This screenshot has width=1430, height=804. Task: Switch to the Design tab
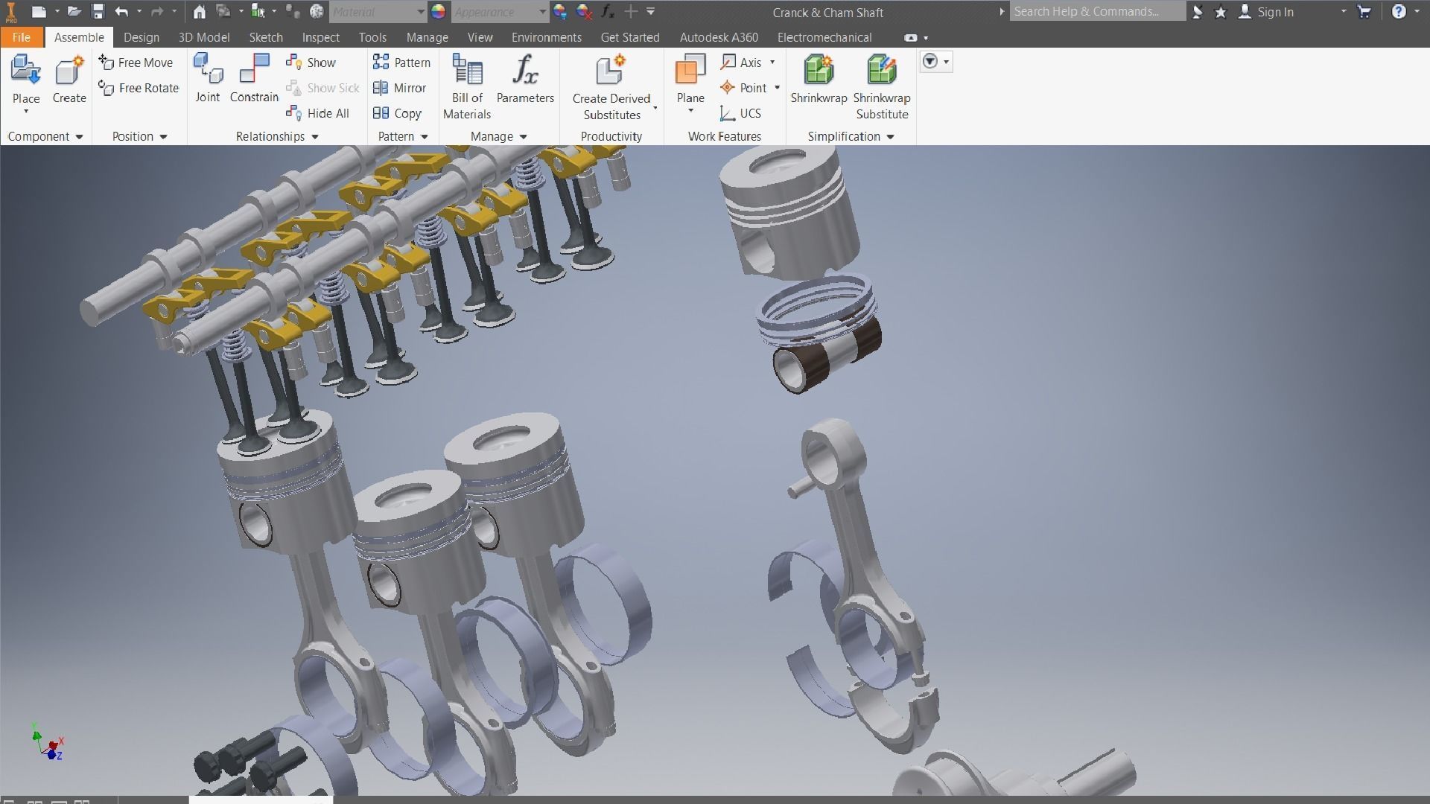tap(142, 37)
